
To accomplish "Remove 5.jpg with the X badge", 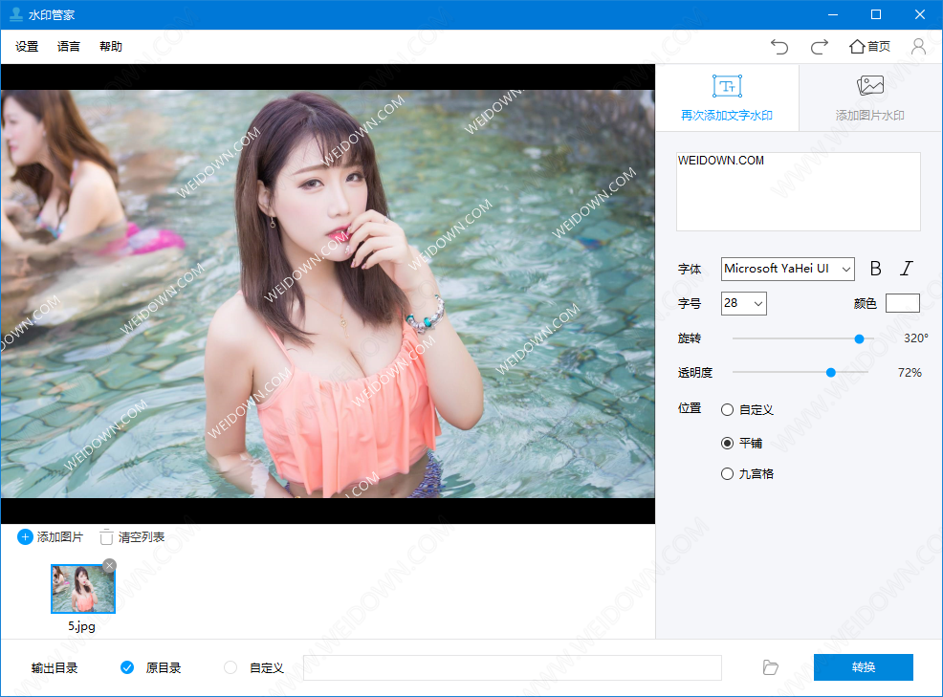I will [x=109, y=565].
